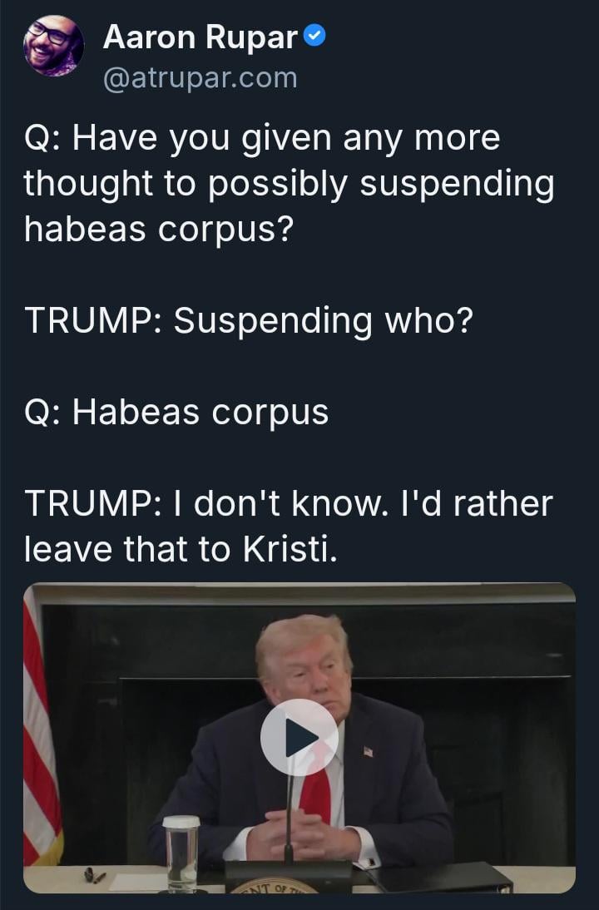Click the flag lapel pin on the suit

point(368,751)
